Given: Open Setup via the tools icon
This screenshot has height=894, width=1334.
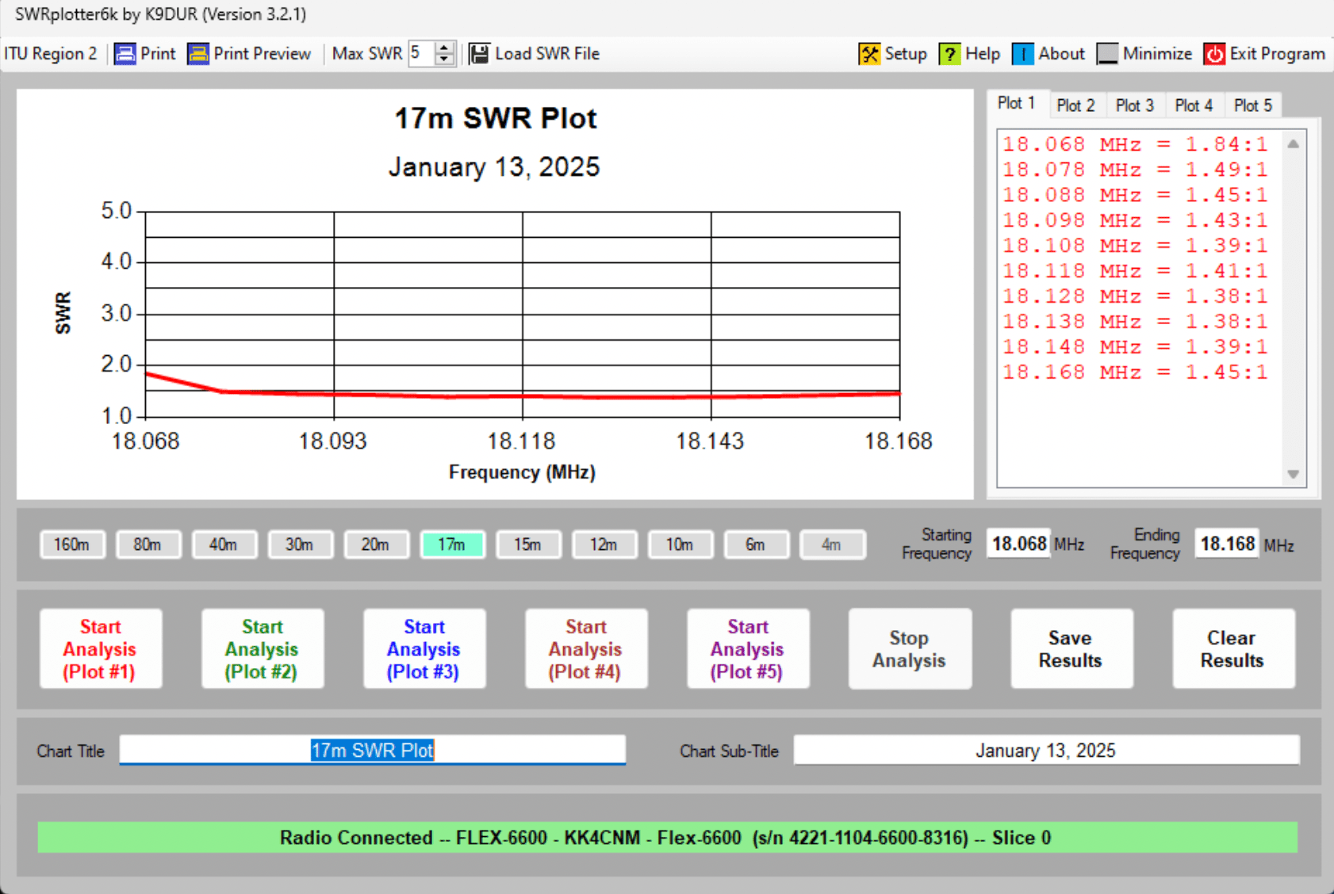Looking at the screenshot, I should [x=869, y=54].
